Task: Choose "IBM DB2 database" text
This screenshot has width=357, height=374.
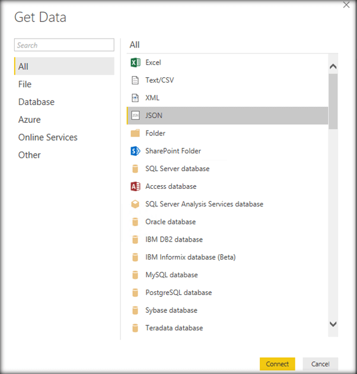Action: click(174, 239)
